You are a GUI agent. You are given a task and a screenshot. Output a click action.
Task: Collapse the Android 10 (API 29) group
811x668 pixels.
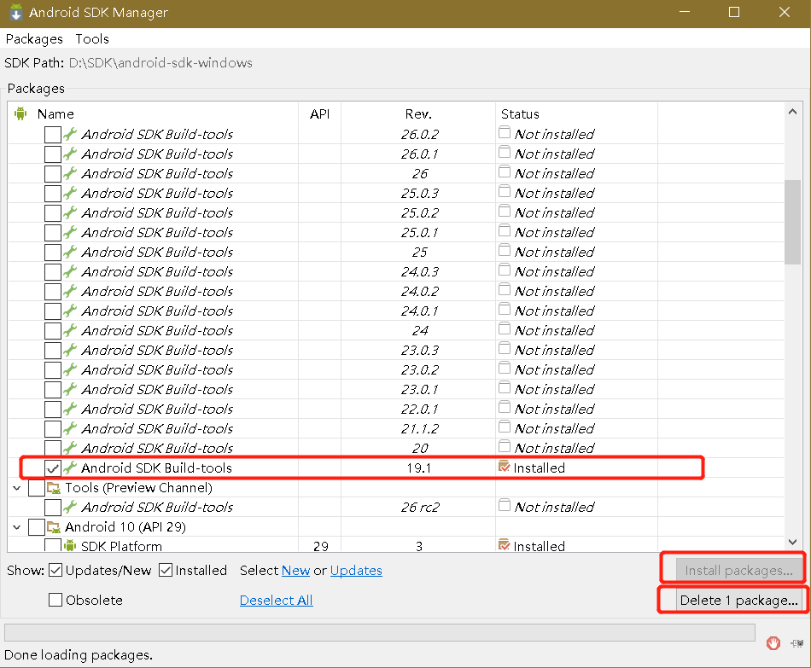click(x=17, y=526)
